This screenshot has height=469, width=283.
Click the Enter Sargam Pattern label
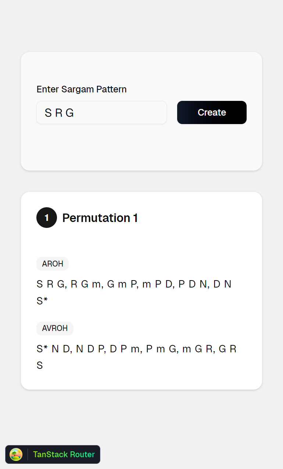pos(82,89)
